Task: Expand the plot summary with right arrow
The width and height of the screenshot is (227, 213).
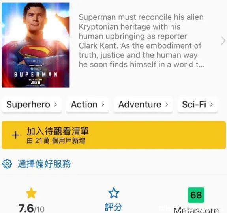Action: point(223,41)
